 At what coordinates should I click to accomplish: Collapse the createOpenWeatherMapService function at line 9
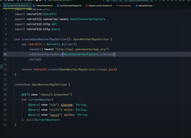(x=14, y=39)
